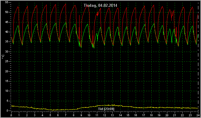Click the 40 label on temperature axis
Screen dimensions: 201x118
(7, 32)
